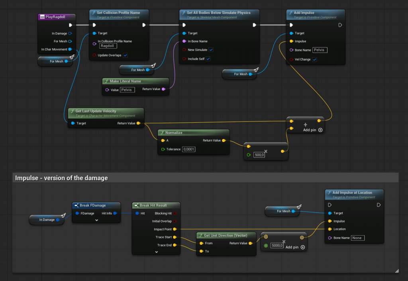Image resolution: width=408 pixels, height=281 pixels.
Task: Click the Get Last Update Velocity Target pin
Action: click(73, 124)
